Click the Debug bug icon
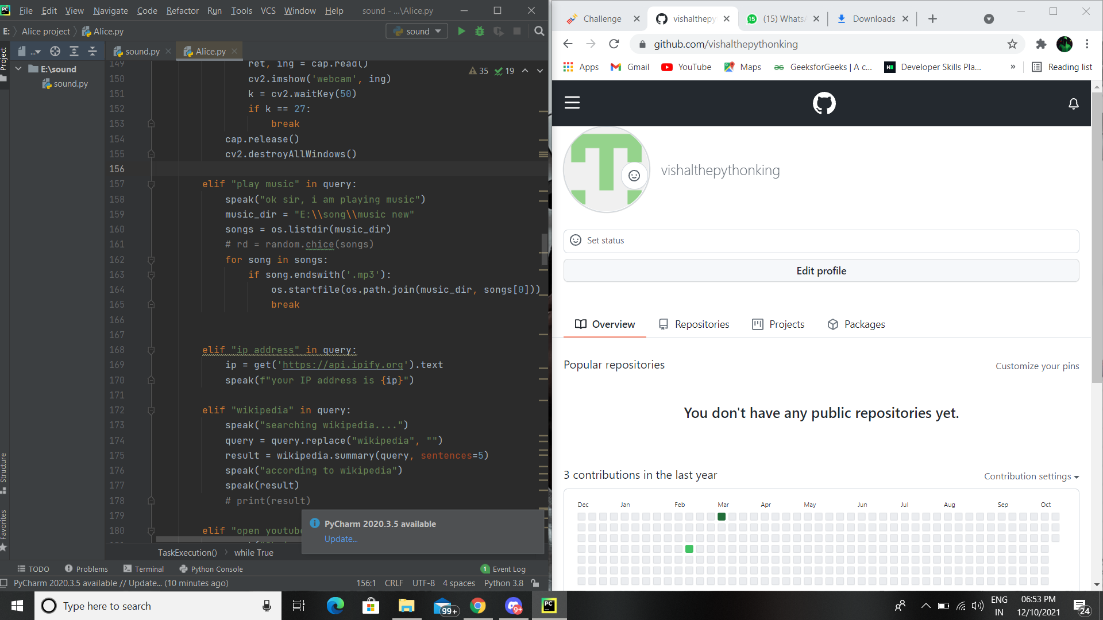This screenshot has height=620, width=1103. [480, 32]
